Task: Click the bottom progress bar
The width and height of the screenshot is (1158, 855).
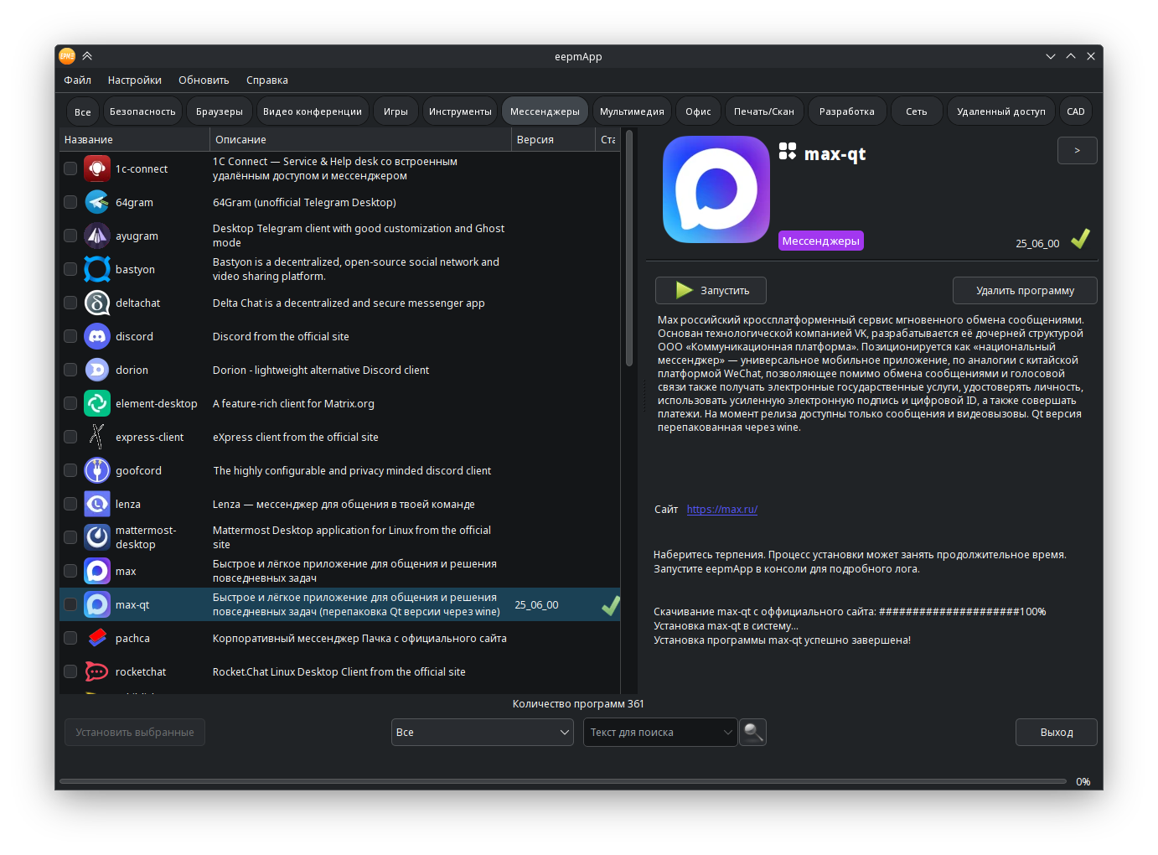Action: coord(563,781)
